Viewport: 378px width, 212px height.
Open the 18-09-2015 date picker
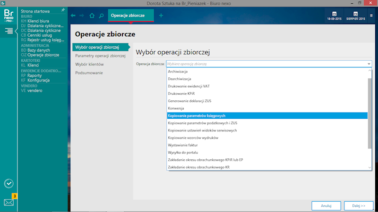click(334, 16)
